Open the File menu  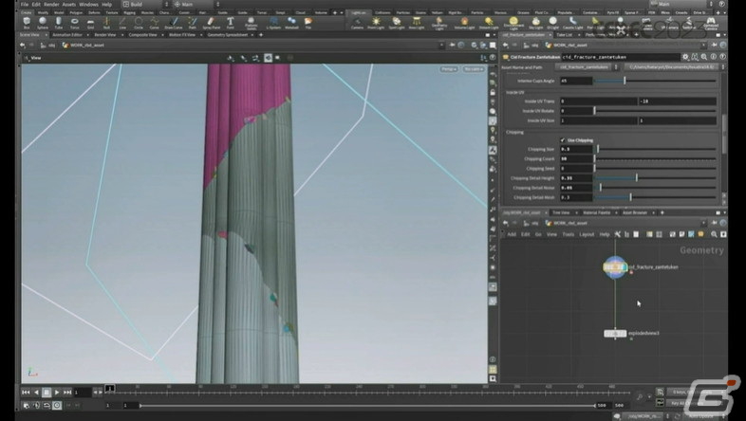(x=25, y=5)
